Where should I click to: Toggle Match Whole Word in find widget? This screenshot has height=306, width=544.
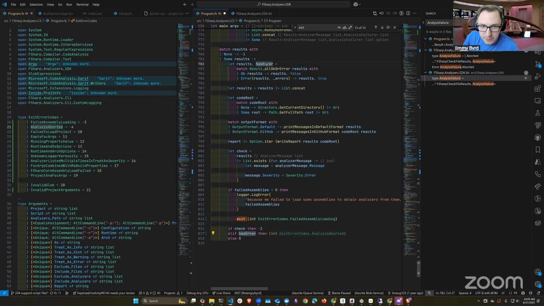pos(345,28)
